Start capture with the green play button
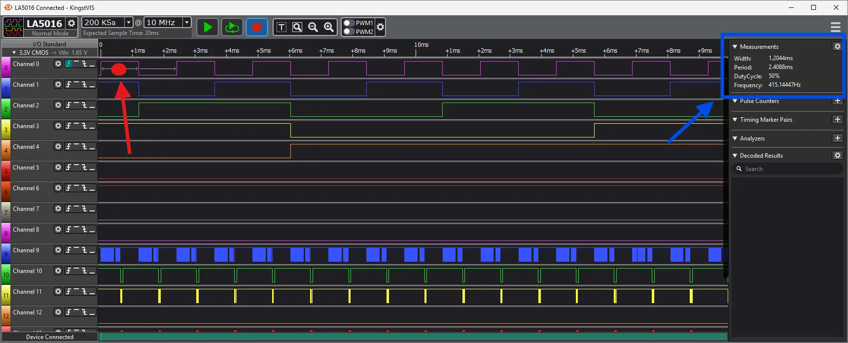The image size is (848, 343). click(x=208, y=27)
